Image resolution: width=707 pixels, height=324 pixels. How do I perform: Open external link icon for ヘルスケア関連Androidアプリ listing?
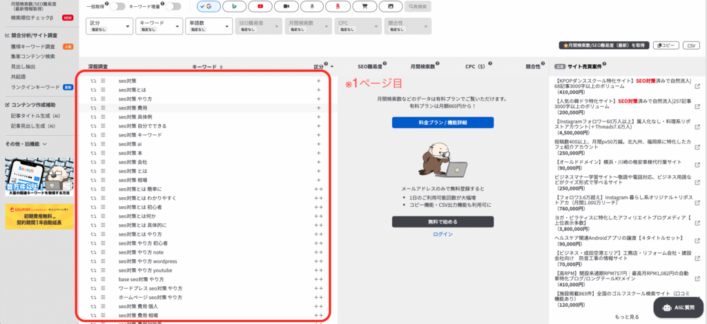click(697, 241)
